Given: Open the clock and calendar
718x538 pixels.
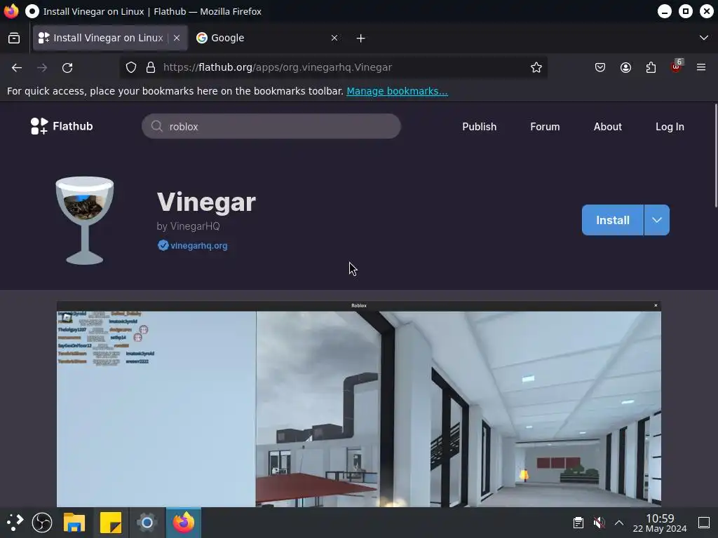Looking at the screenshot, I should [660, 523].
